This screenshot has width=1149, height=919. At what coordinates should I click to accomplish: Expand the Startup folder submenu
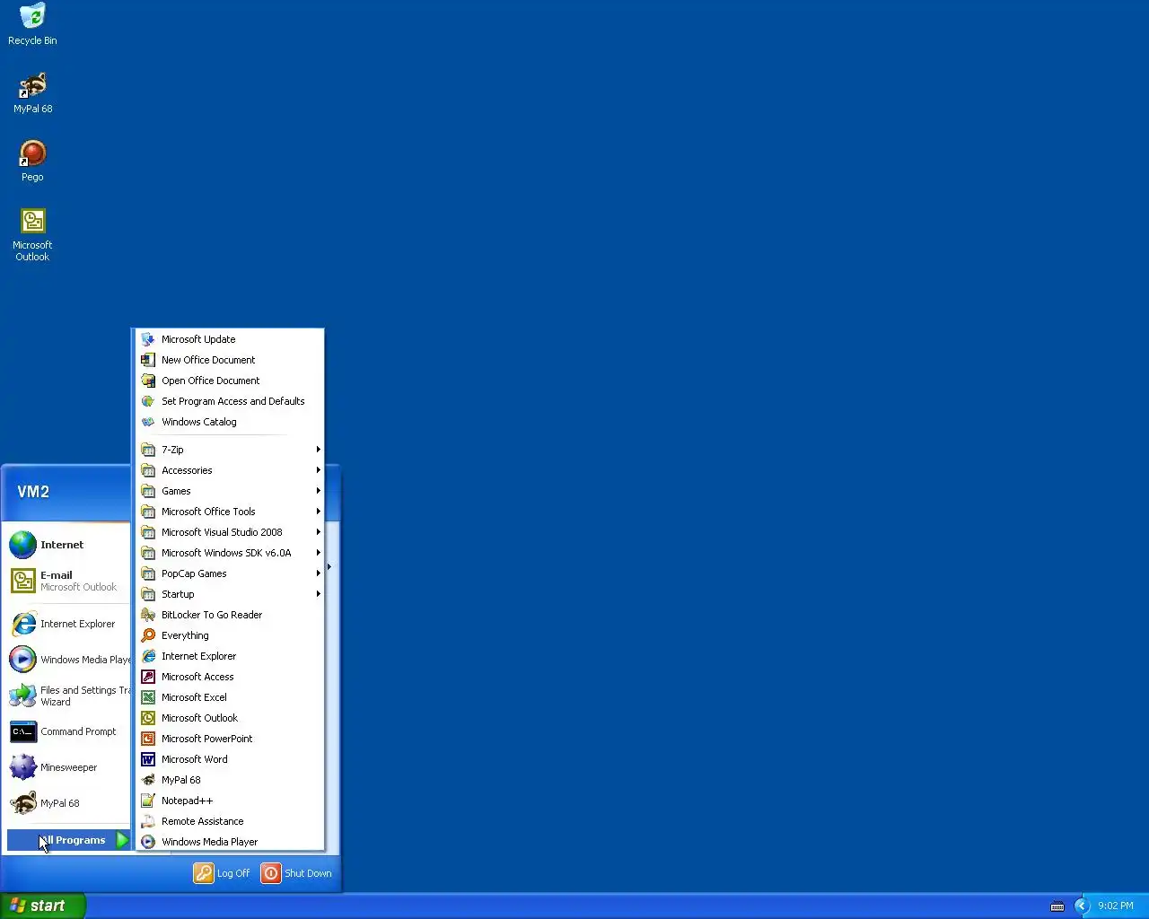(x=230, y=594)
